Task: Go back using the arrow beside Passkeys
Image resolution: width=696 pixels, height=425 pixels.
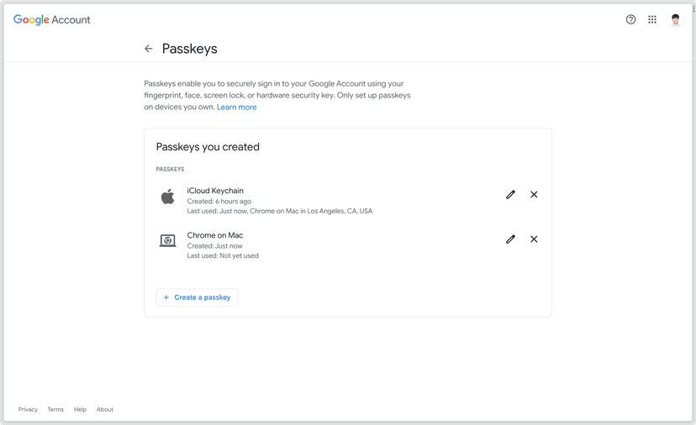Action: [149, 49]
